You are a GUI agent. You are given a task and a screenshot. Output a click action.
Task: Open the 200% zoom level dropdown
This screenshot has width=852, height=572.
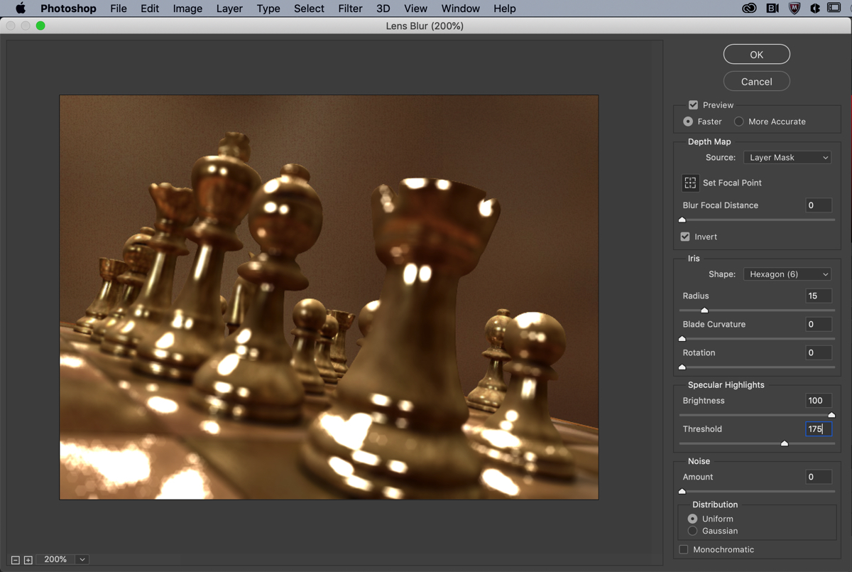pyautogui.click(x=82, y=560)
